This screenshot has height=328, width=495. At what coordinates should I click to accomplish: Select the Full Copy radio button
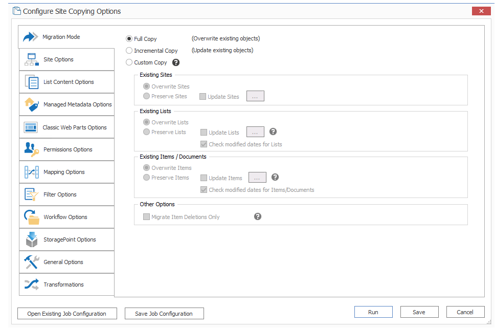click(x=129, y=39)
